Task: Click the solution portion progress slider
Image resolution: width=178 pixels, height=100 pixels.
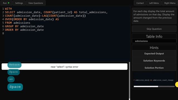Action: click(x=154, y=86)
